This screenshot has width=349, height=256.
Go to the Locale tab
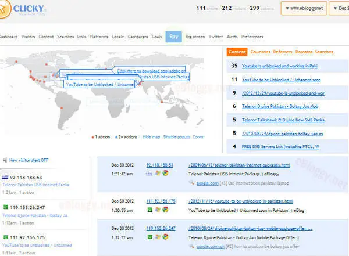click(x=118, y=37)
